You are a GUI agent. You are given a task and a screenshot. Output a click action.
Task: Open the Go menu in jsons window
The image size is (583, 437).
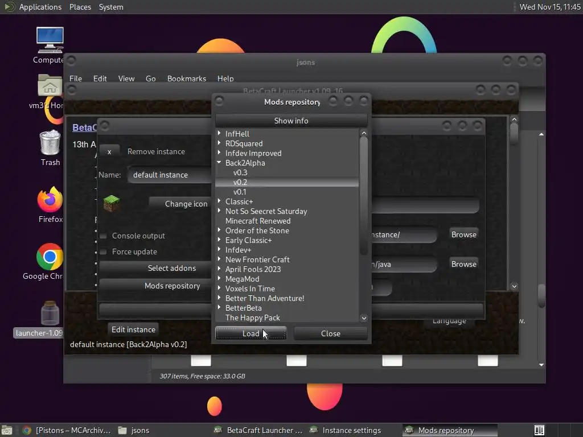pos(150,79)
